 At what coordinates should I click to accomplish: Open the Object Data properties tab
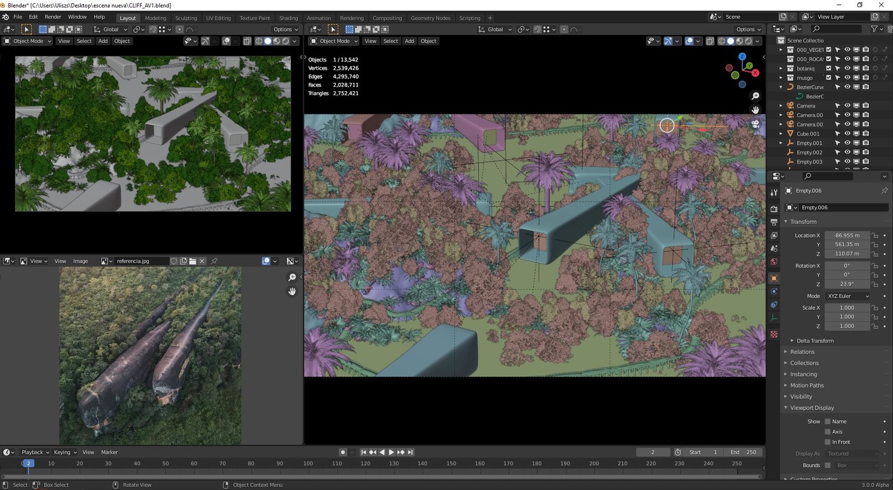[x=774, y=318]
